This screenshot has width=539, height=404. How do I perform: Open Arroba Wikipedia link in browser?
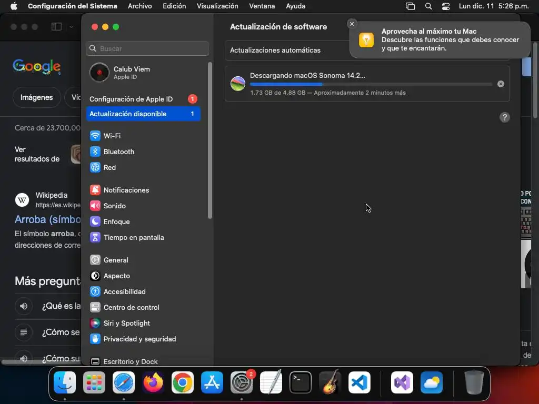(47, 219)
